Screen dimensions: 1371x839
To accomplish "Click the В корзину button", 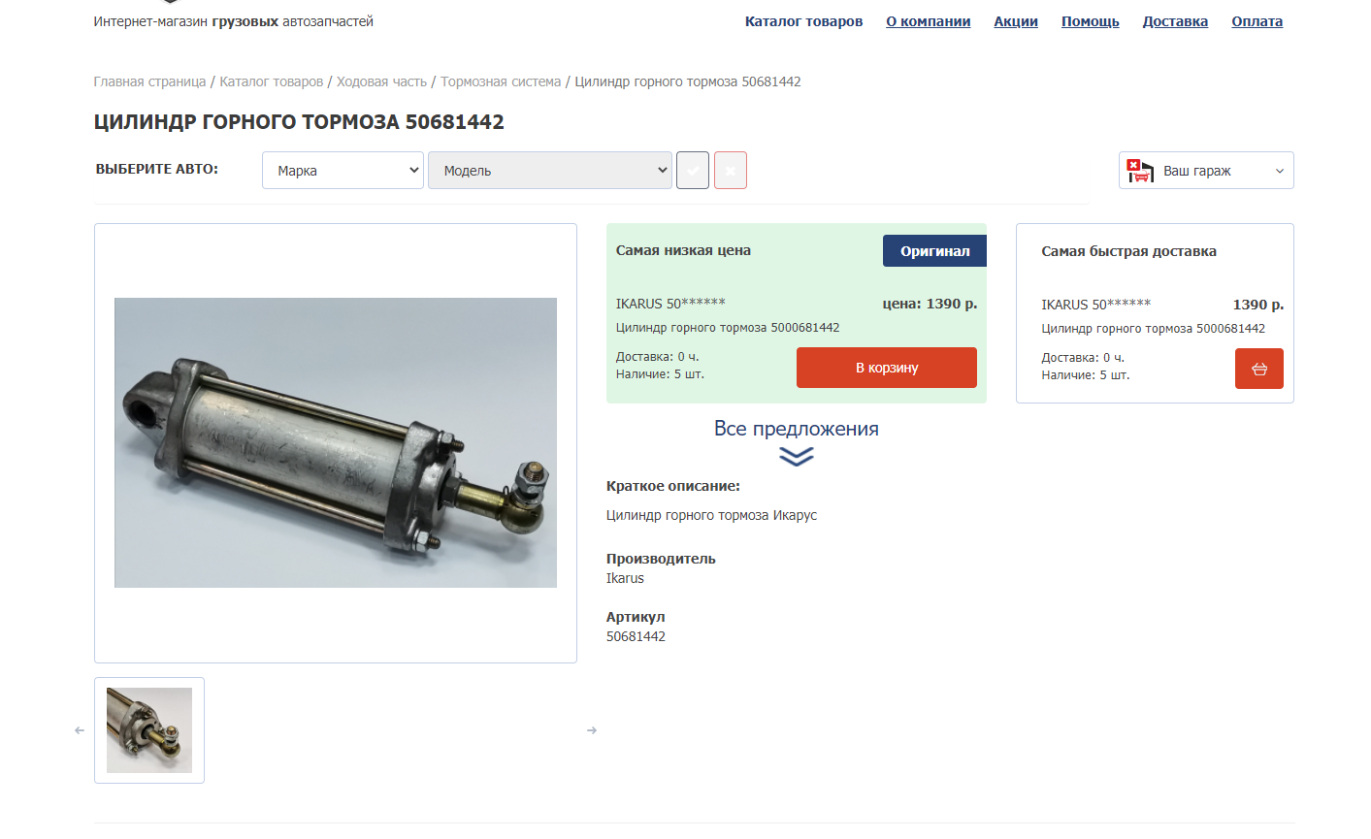I will [x=886, y=368].
